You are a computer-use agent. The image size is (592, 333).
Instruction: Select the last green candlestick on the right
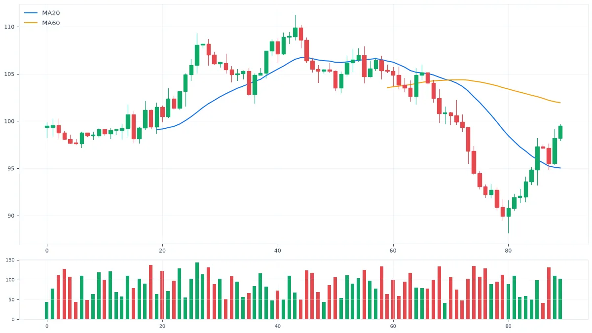(560, 132)
